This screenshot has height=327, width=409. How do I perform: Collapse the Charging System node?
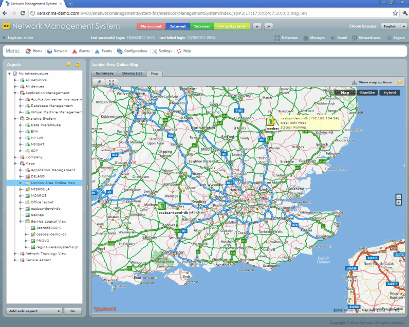coord(15,118)
